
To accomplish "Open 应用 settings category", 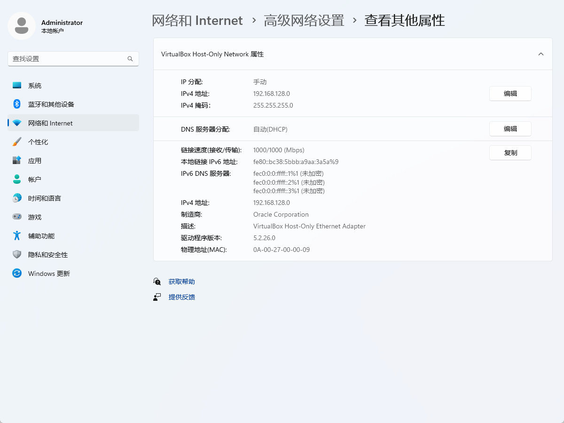I will 73,161.
